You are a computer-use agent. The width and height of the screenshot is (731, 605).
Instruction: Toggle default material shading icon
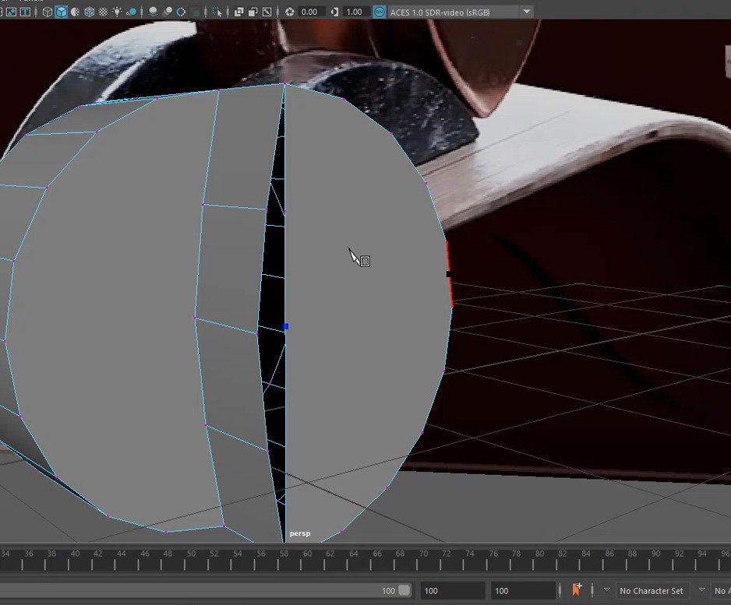75,12
